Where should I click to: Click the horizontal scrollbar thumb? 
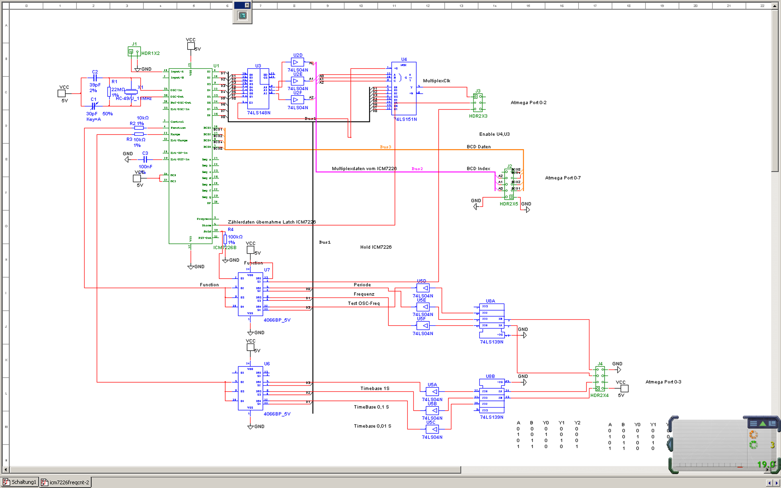(x=235, y=469)
